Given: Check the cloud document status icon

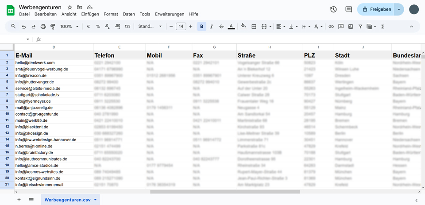Looking at the screenshot, I should point(89,8).
